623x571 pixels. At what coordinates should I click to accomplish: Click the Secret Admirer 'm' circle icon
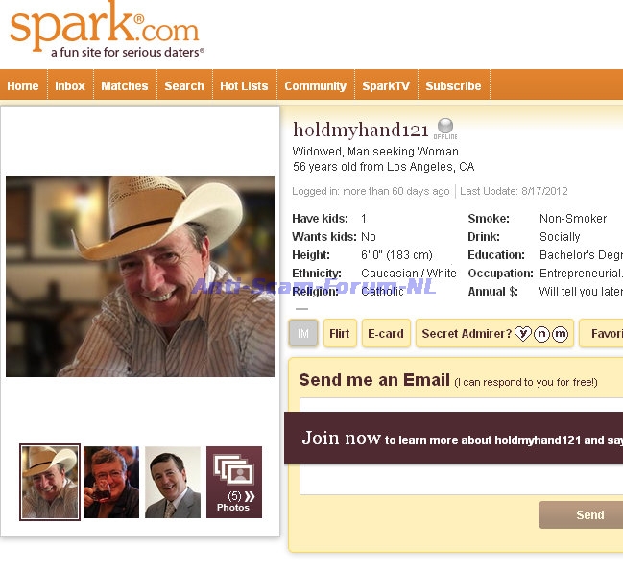pos(560,334)
